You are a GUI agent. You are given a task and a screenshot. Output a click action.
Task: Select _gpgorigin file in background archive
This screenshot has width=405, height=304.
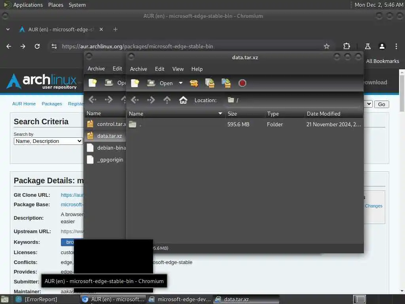(105, 160)
